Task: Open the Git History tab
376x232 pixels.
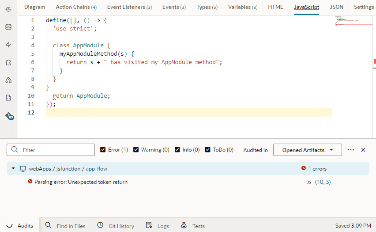Action: tap(116, 226)
